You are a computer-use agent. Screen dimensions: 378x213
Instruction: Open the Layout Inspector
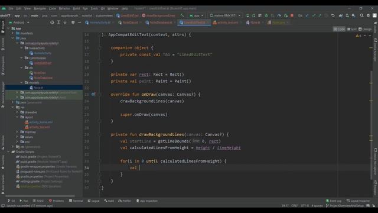tap(358, 201)
